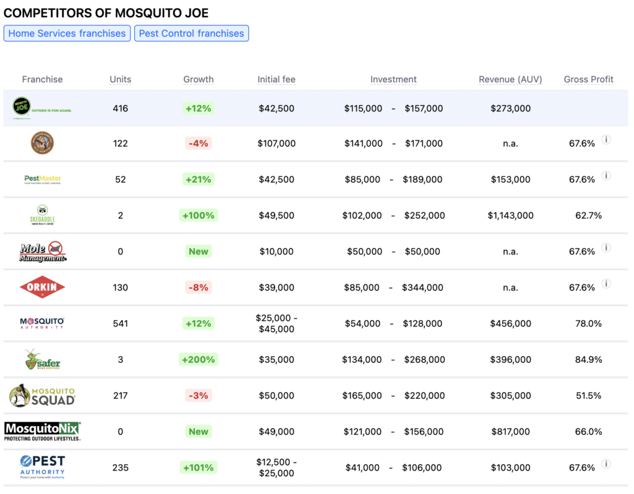
Task: Click the -4% growth badge
Action: coord(198,143)
